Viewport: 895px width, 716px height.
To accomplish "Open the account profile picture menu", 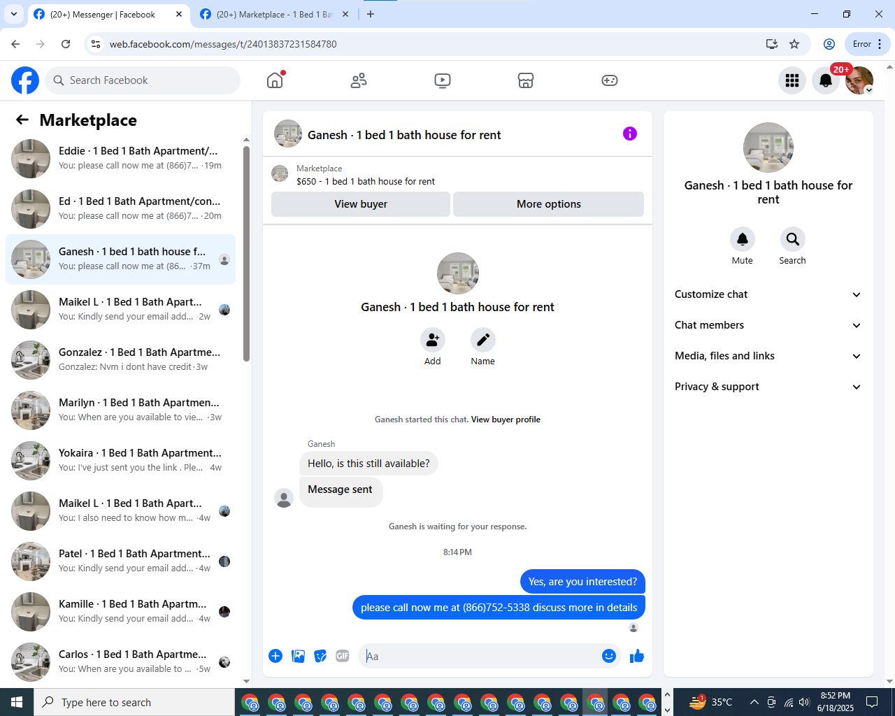I will 859,80.
